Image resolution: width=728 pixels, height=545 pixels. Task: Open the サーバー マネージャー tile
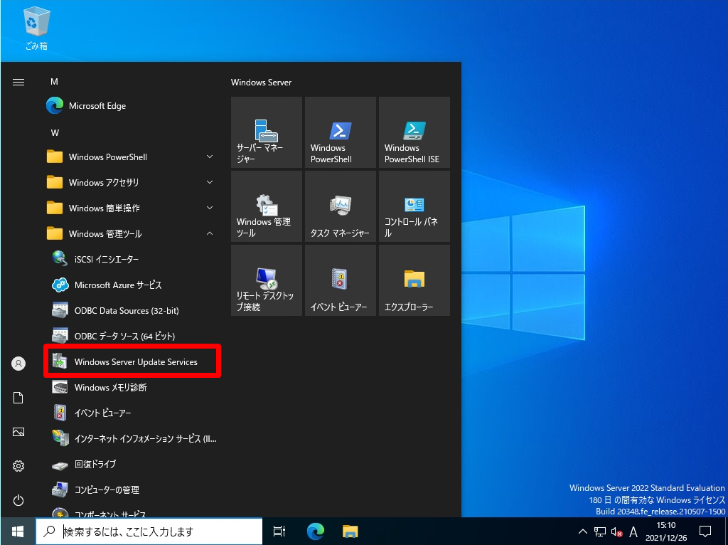point(267,132)
